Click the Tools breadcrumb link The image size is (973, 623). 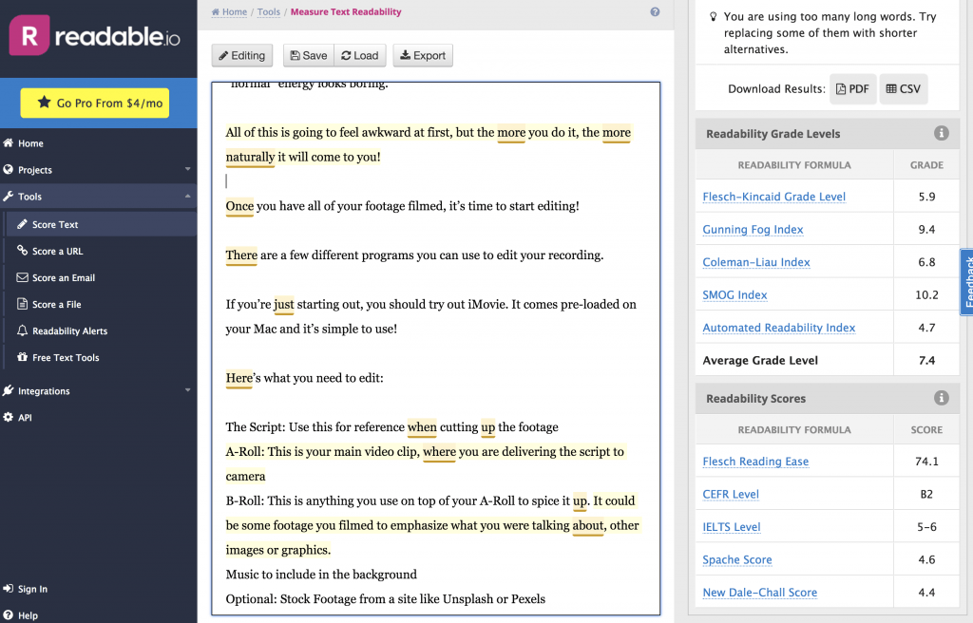pyautogui.click(x=269, y=11)
